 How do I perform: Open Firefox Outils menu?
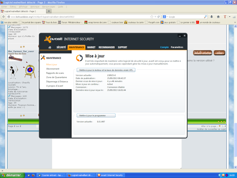[x=60, y=7]
